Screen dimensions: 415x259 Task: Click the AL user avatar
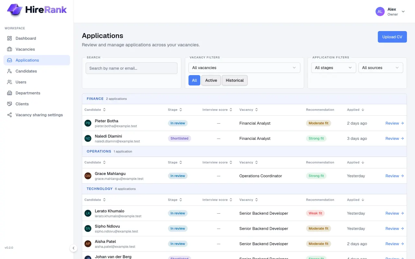pos(380,12)
